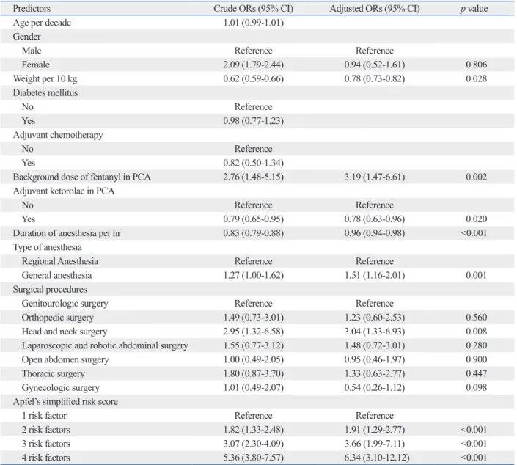
Task: Select crude OR '2.09 (1.79-2.44)'
Action: (x=253, y=65)
